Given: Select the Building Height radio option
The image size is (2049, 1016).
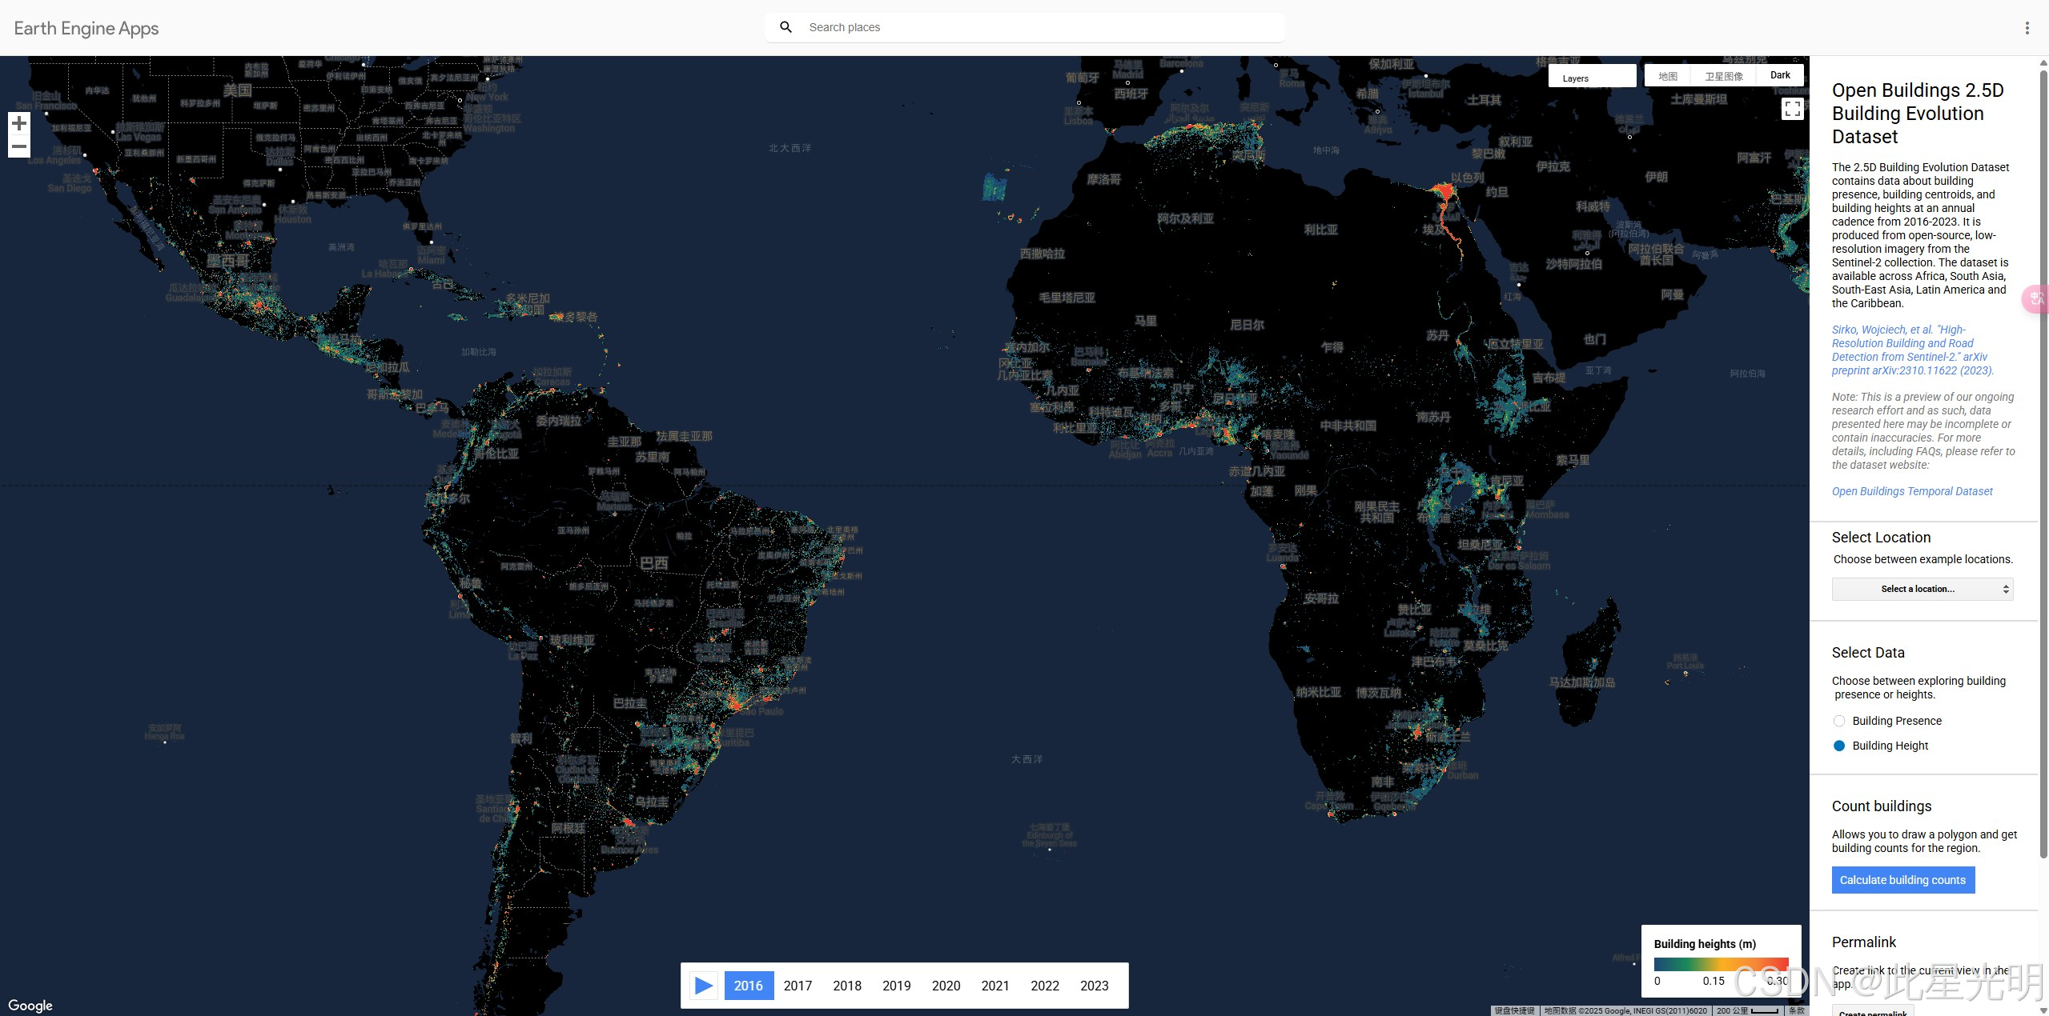Looking at the screenshot, I should 1839,746.
